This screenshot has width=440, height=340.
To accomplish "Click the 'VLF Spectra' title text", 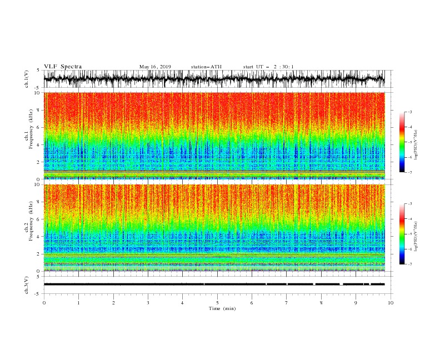I will [x=63, y=67].
